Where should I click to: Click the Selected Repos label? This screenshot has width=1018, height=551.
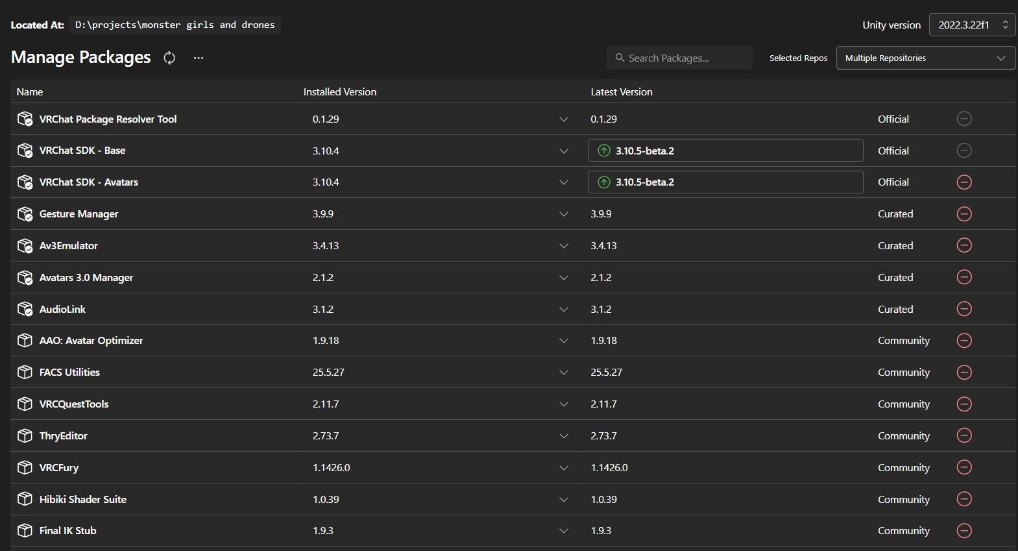click(x=799, y=58)
